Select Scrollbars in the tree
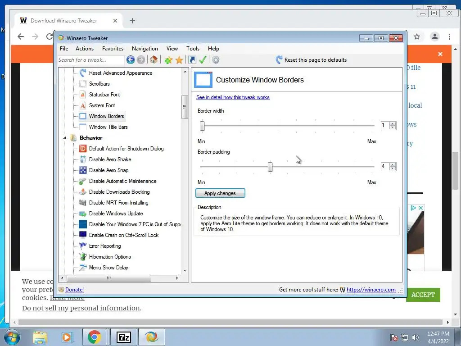The height and width of the screenshot is (346, 461). 99,83
